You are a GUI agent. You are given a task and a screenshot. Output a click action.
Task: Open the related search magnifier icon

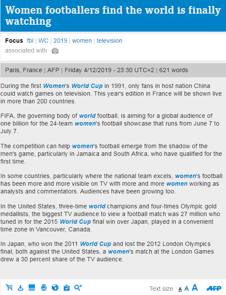(x=78, y=287)
